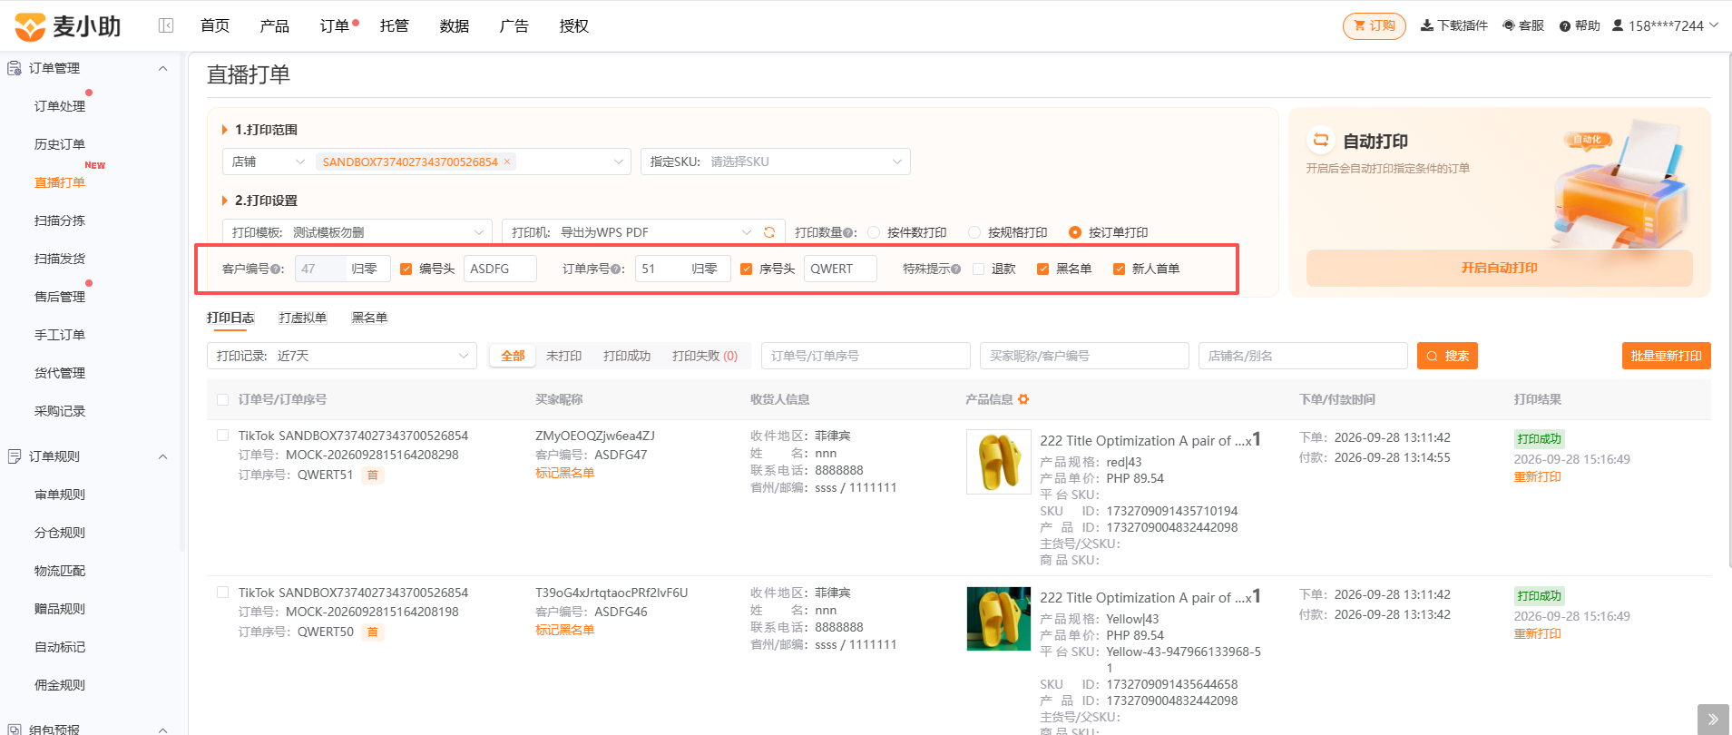Click the help icon beside 特殊提示
The width and height of the screenshot is (1732, 735).
click(956, 269)
